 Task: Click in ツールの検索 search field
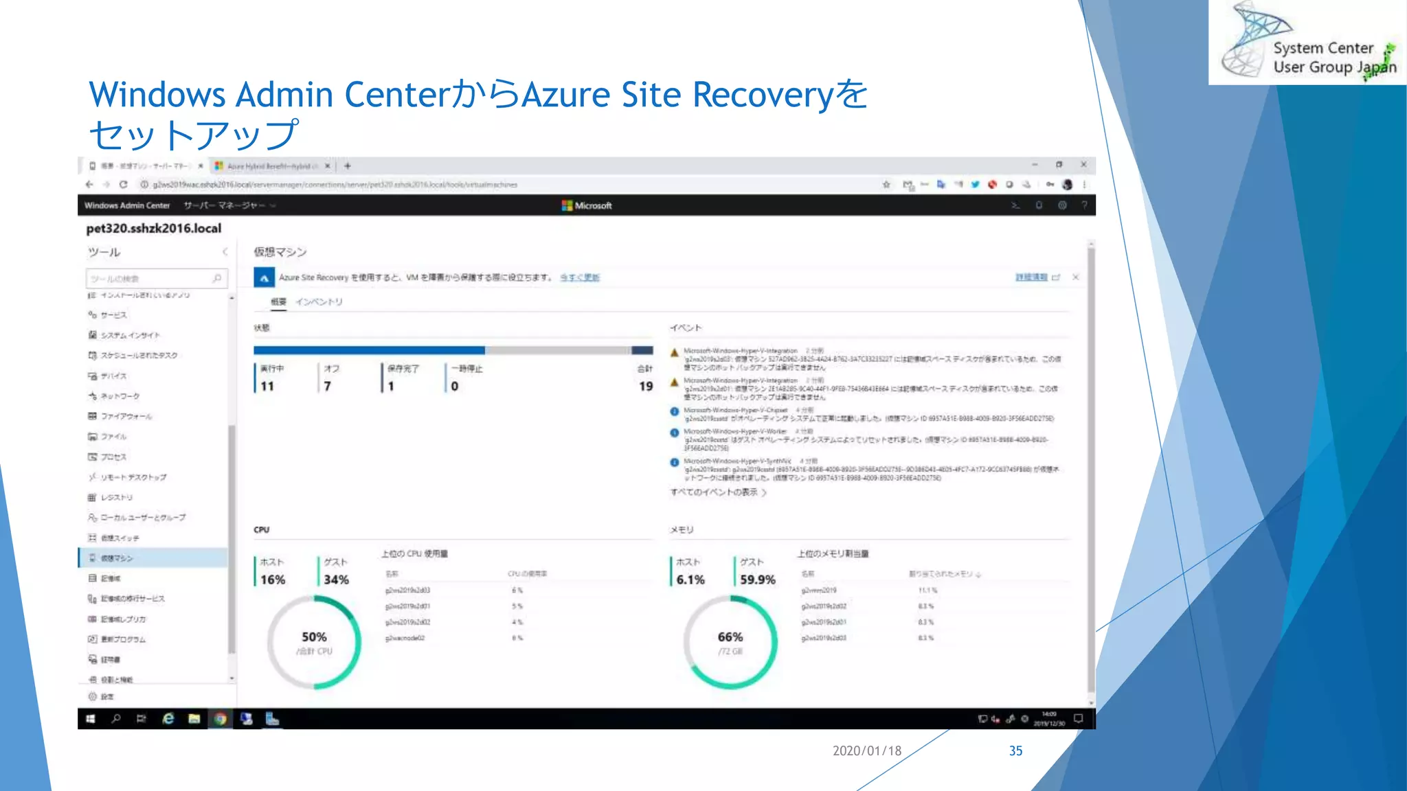(157, 278)
